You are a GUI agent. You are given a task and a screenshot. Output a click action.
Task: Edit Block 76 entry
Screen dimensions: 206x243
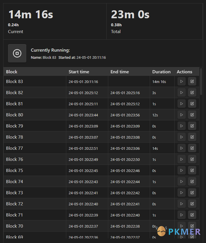pyautogui.click(x=192, y=159)
